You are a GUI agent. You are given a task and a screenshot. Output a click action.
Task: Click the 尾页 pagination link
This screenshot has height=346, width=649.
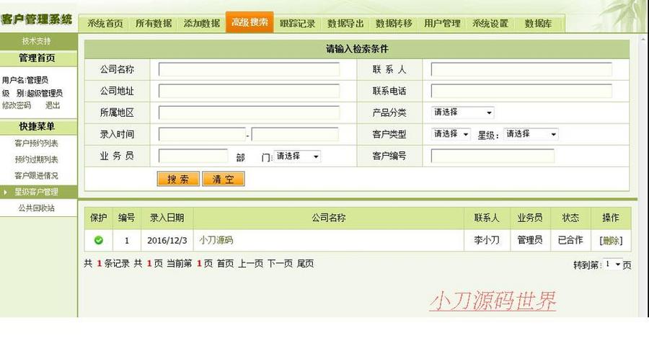(305, 263)
